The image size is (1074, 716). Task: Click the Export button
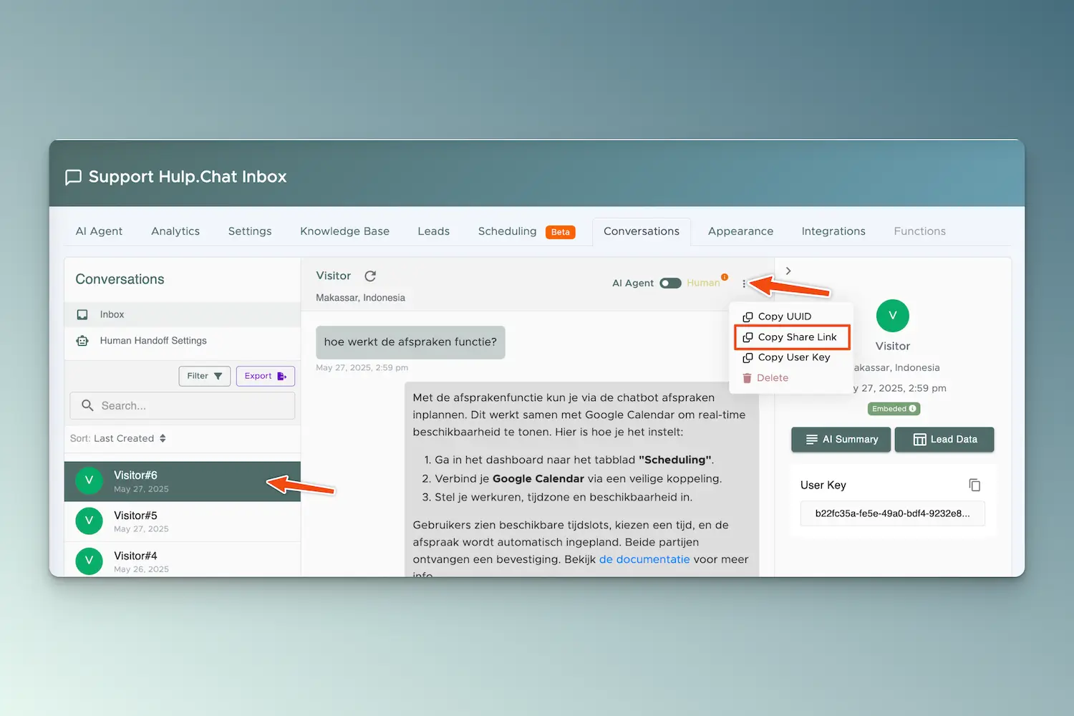266,376
